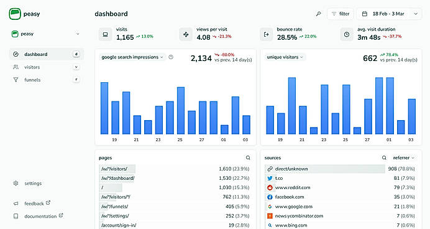Click the dashboard page title

[111, 14]
